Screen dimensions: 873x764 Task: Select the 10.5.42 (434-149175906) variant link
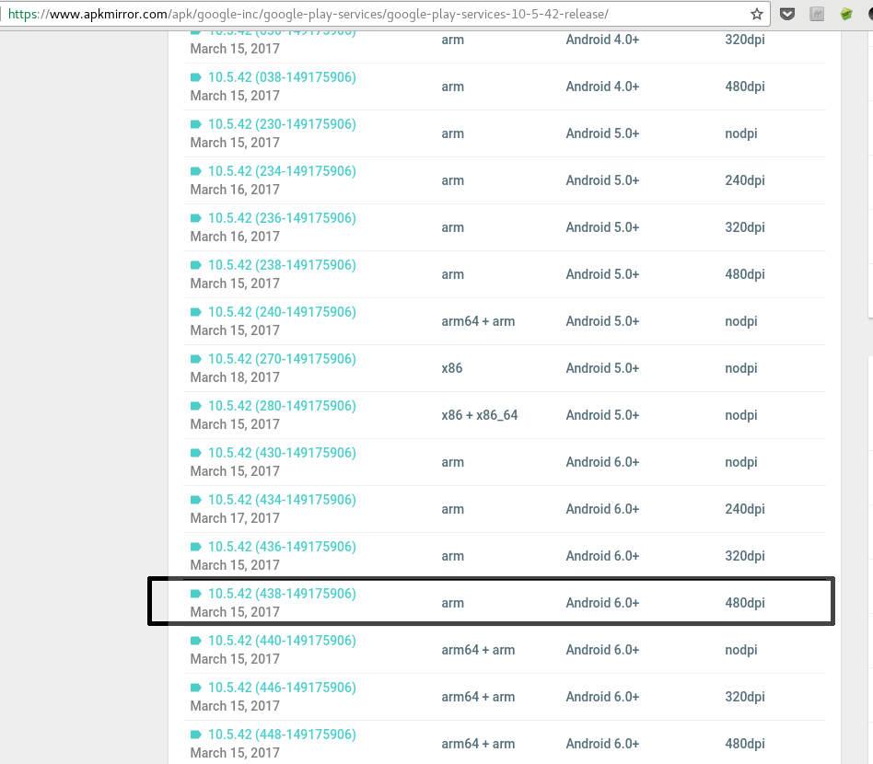(x=282, y=500)
